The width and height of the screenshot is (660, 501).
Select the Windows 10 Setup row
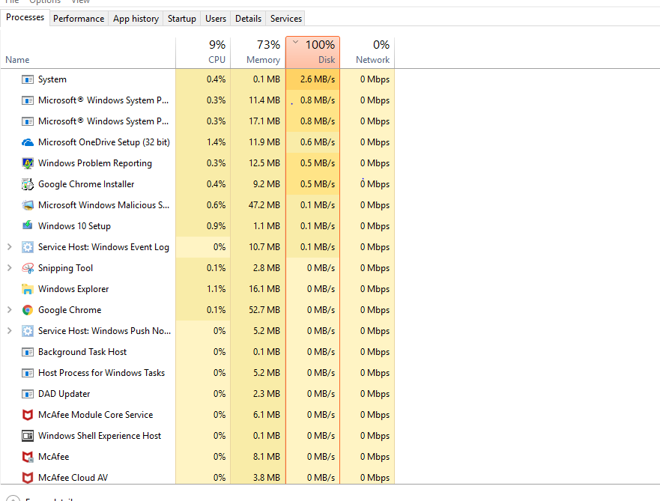click(x=198, y=226)
